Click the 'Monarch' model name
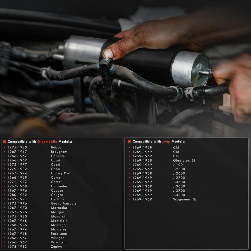 click(58, 216)
